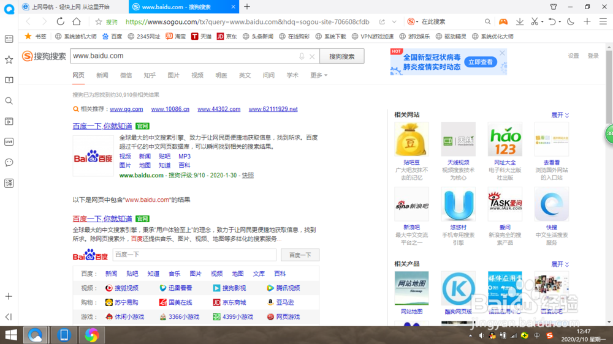Close the HOT coronavirus banner
613x344 pixels.
coord(502,53)
